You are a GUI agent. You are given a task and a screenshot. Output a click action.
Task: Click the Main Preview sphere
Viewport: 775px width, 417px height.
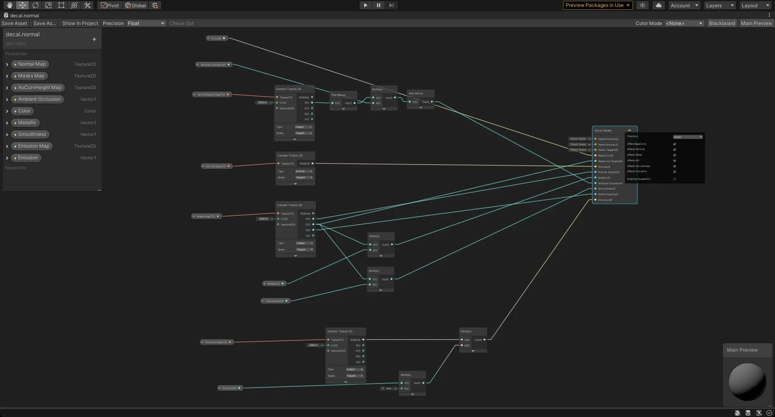coord(748,382)
